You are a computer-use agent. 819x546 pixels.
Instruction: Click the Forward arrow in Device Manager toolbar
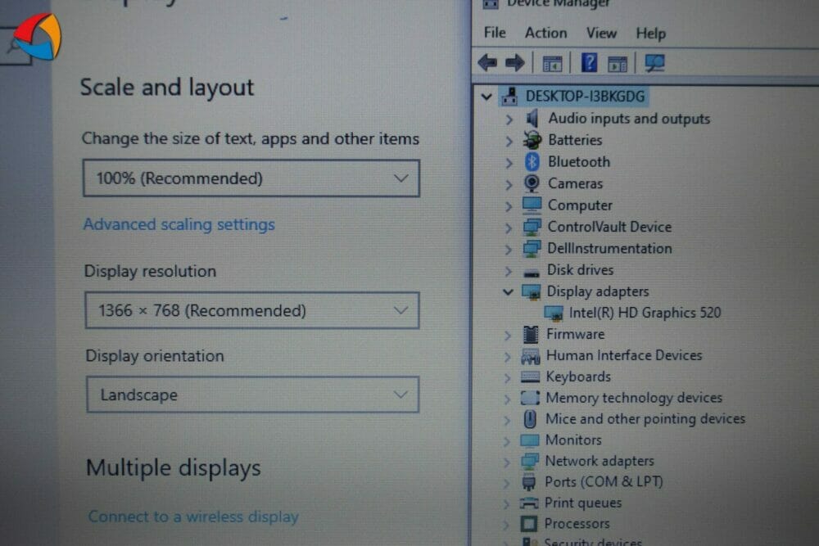[x=515, y=63]
